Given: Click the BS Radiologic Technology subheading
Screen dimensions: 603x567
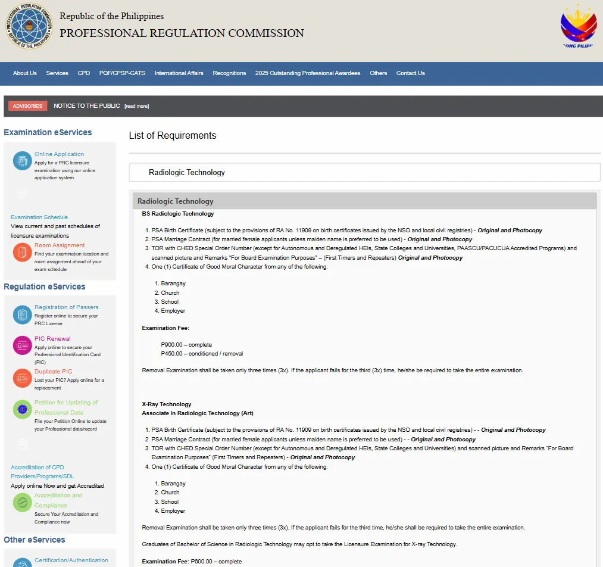Looking at the screenshot, I should tap(177, 213).
